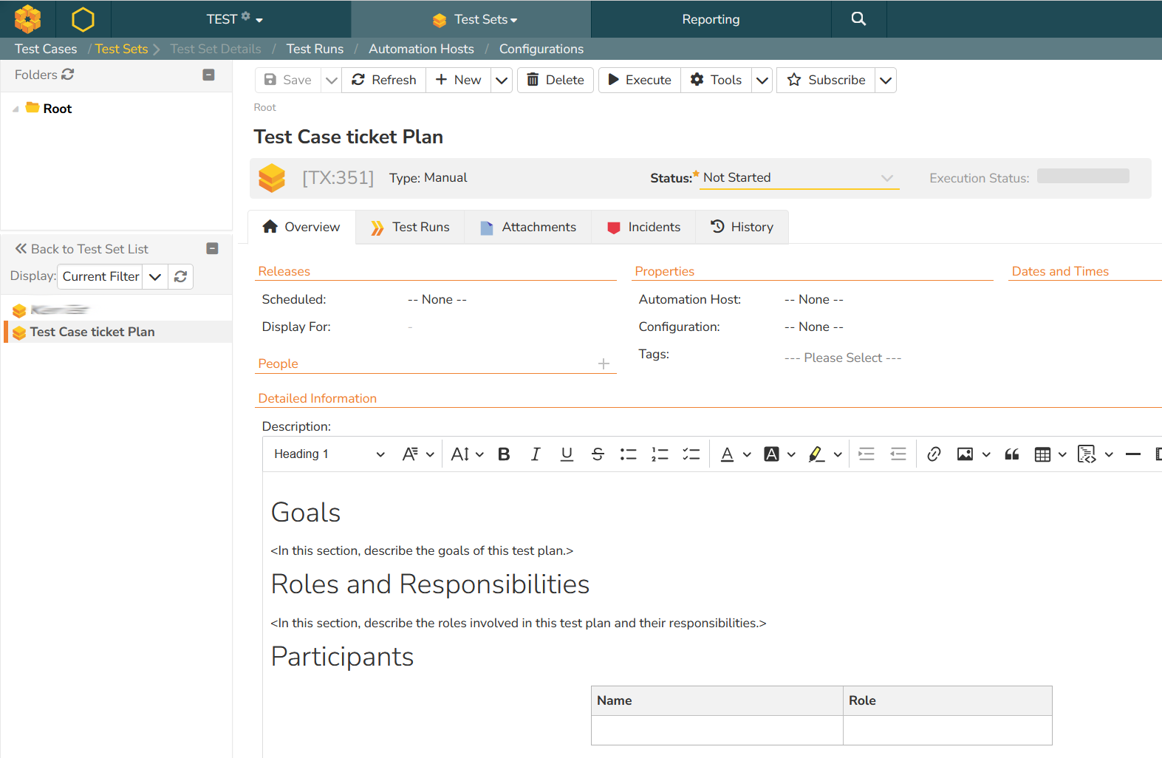1162x758 pixels.
Task: Expand the arrow next to New button
Action: [x=502, y=80]
